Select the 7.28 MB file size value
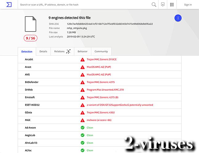Screen dimensions: 199x153 point(71,32)
